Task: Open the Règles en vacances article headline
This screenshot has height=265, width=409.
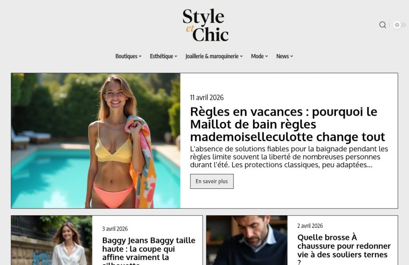Action: 288,124
